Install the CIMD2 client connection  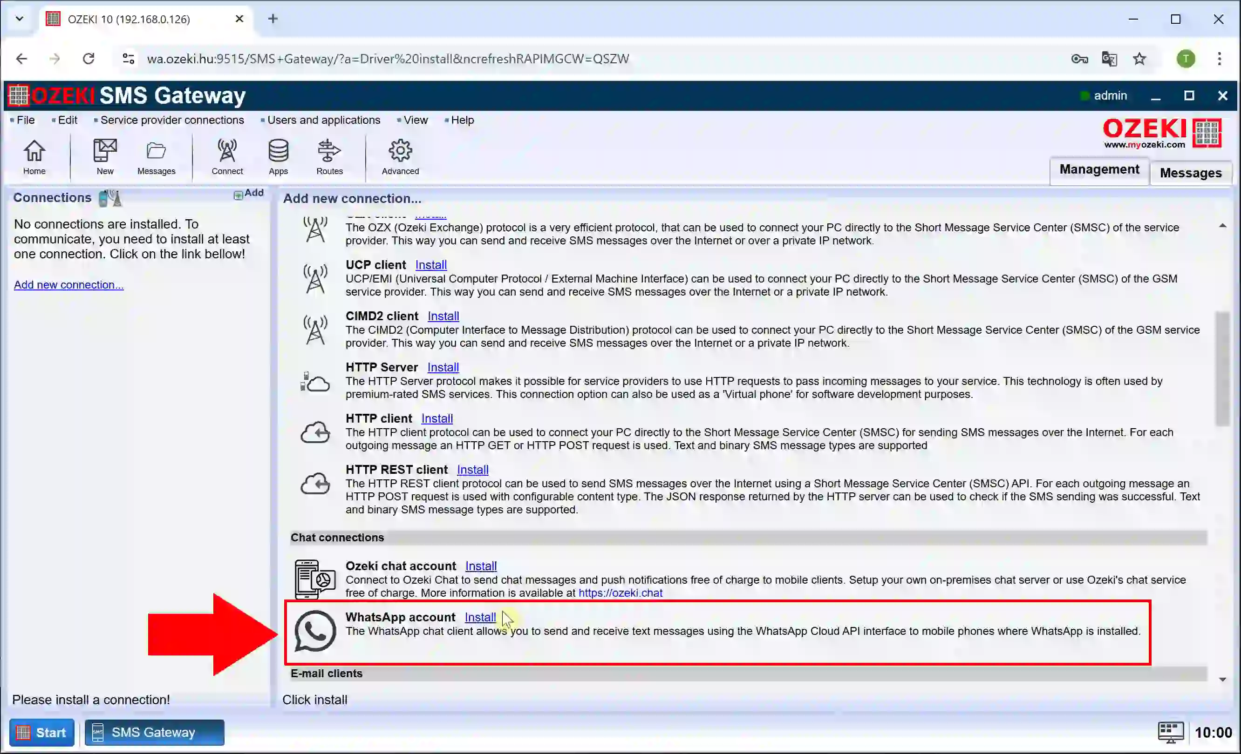coord(443,316)
